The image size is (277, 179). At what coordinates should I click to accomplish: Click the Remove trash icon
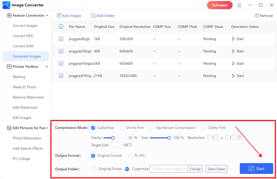[x=257, y=16]
